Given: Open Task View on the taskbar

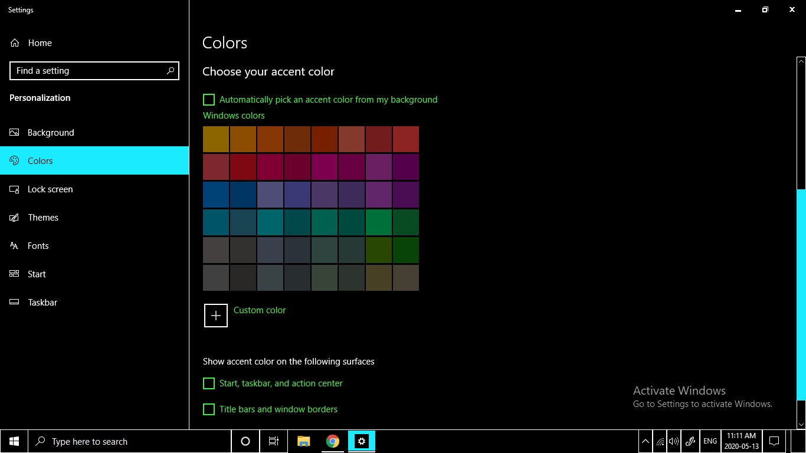Looking at the screenshot, I should 274,441.
